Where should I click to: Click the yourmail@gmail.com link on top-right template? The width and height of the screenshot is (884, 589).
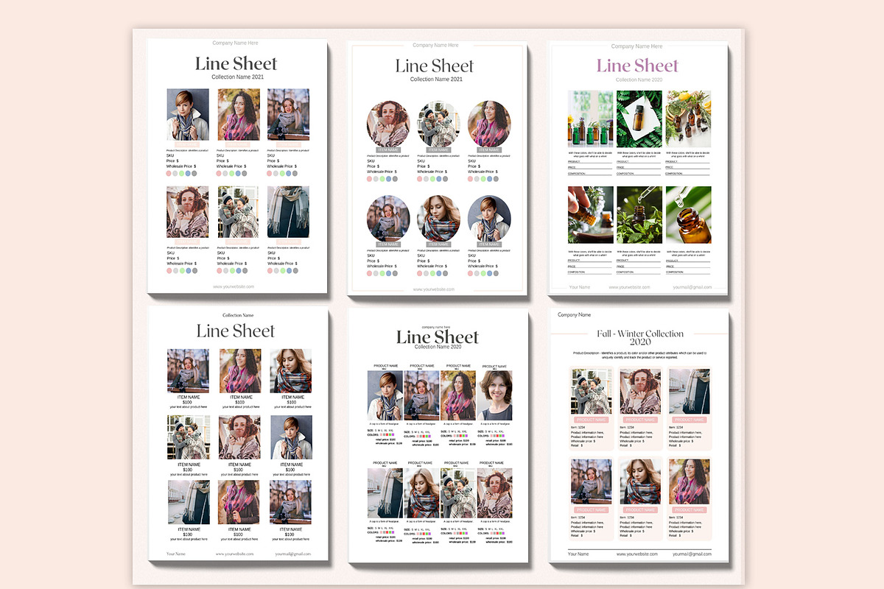692,288
